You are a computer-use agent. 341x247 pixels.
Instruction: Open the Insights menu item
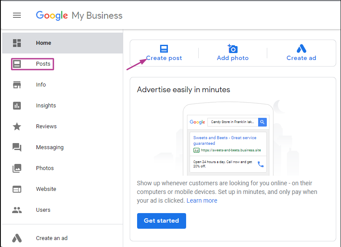pos(62,106)
